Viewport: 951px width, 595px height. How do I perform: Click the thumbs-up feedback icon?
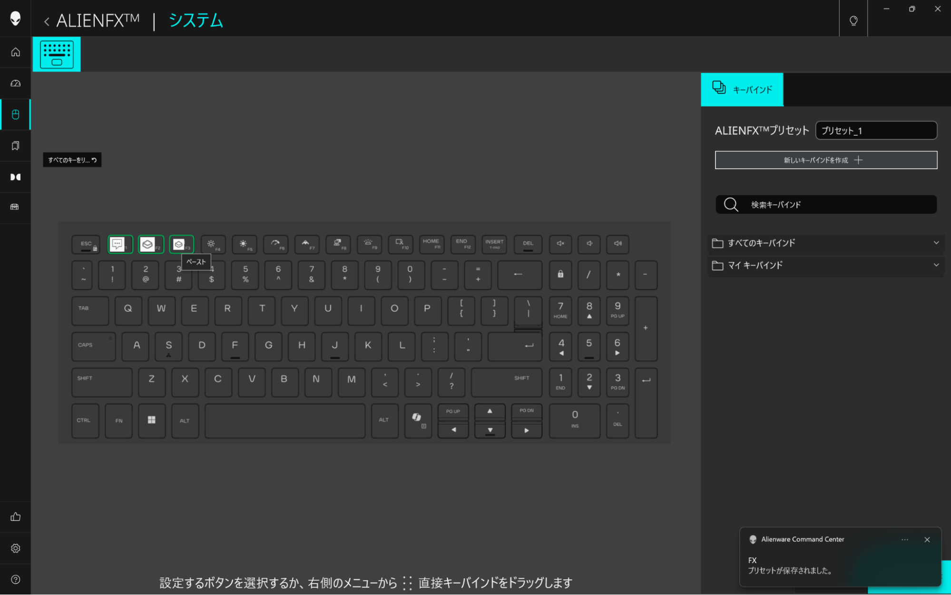click(16, 517)
